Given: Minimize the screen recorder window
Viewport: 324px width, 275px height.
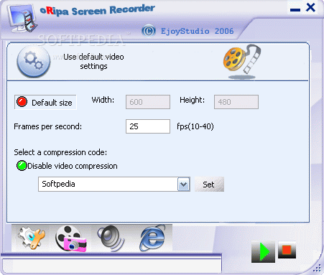Looking at the screenshot, I should 295,9.
